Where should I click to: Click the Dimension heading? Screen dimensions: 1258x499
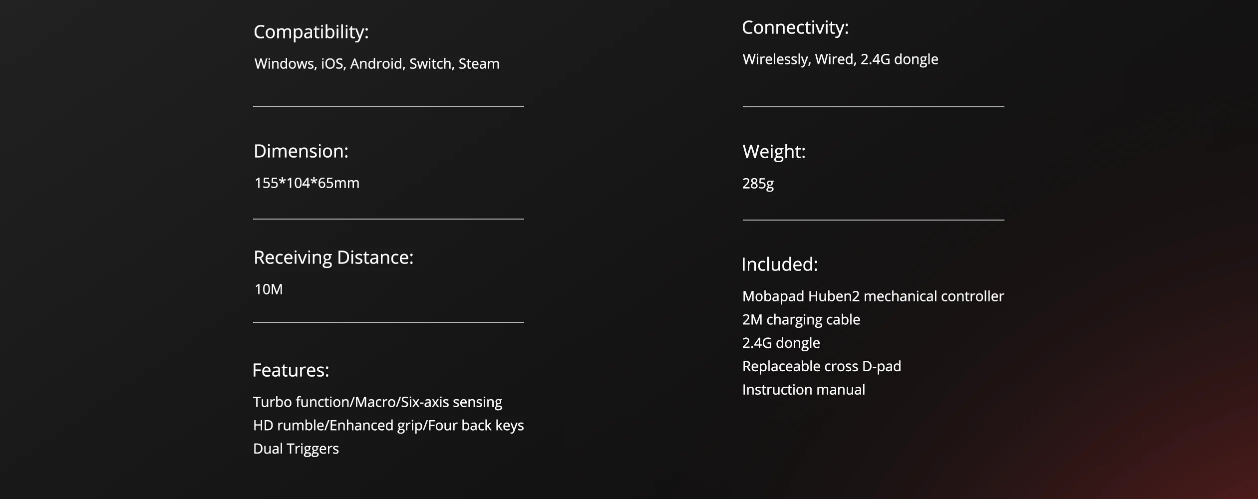click(301, 151)
